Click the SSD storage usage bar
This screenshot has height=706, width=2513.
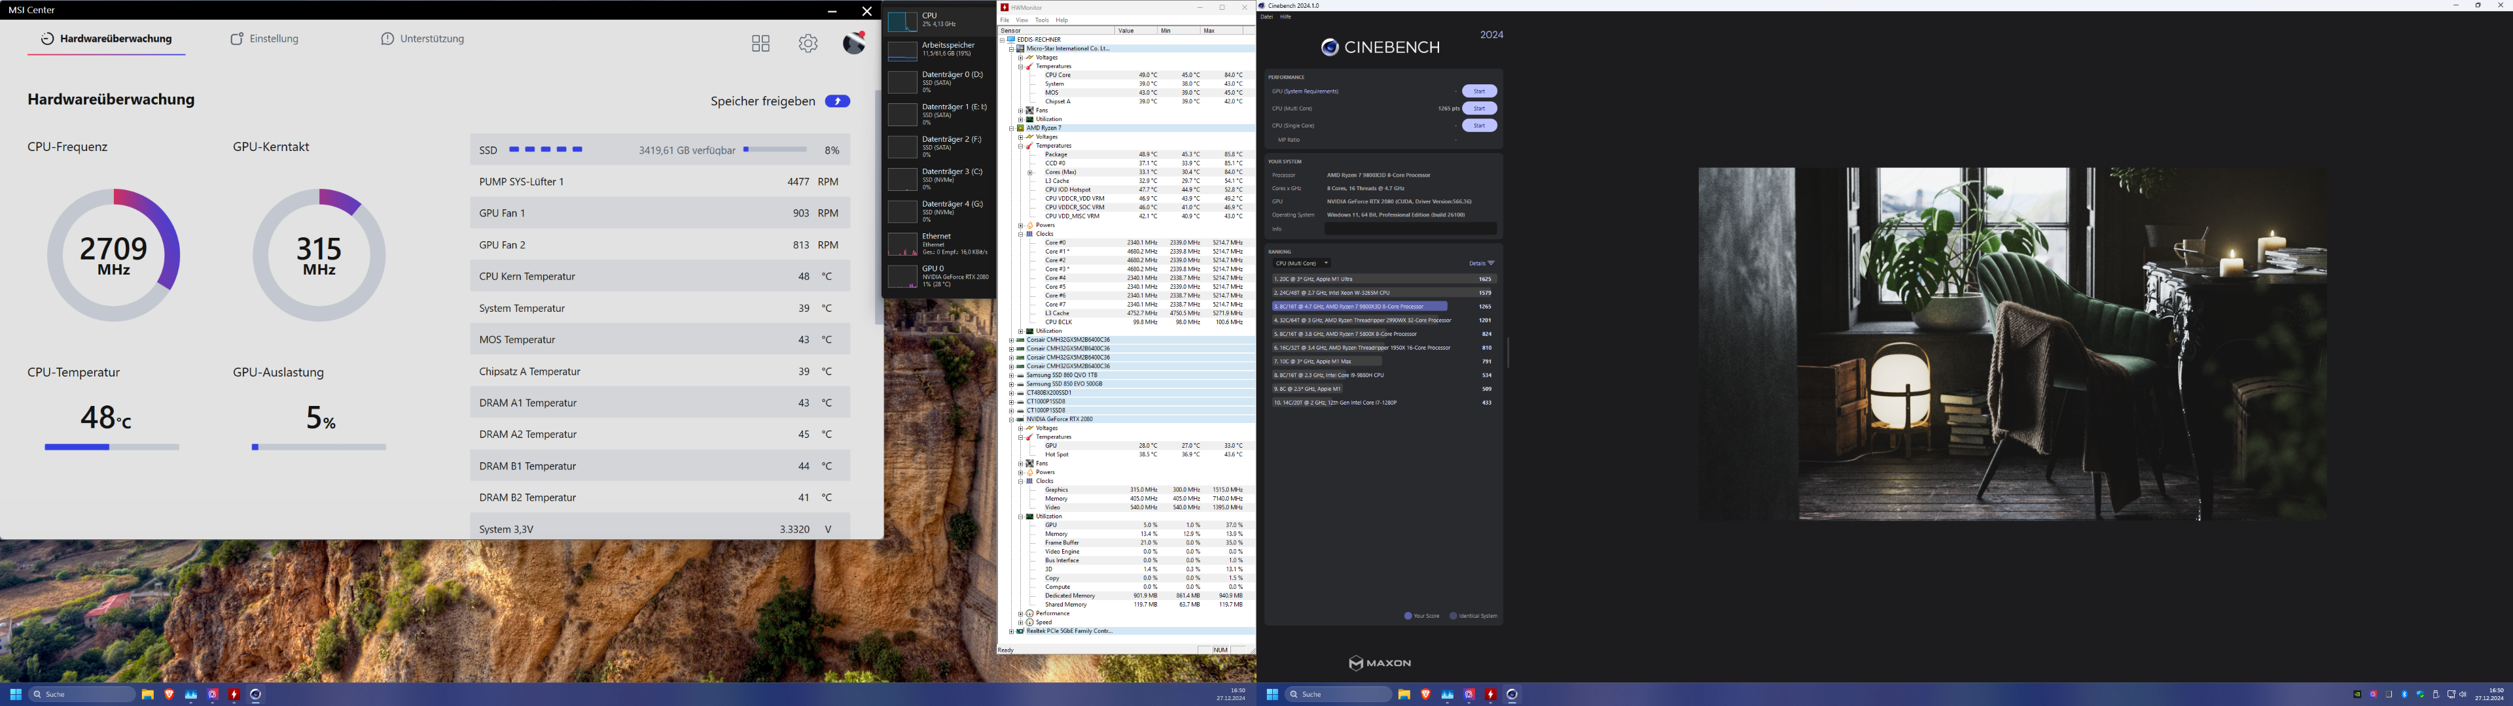(775, 150)
